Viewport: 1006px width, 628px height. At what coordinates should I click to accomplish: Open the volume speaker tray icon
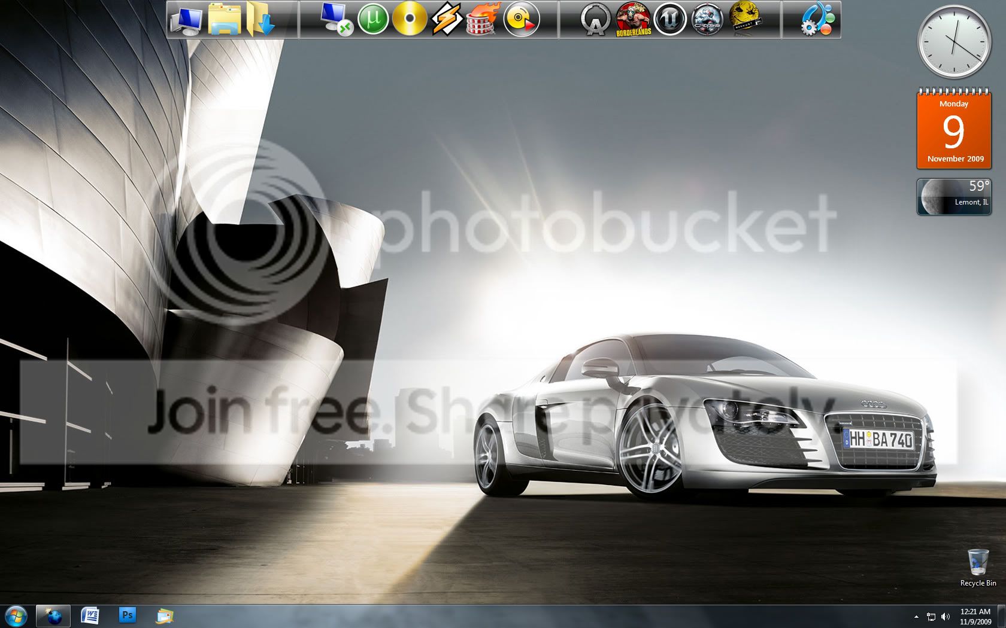pyautogui.click(x=946, y=617)
